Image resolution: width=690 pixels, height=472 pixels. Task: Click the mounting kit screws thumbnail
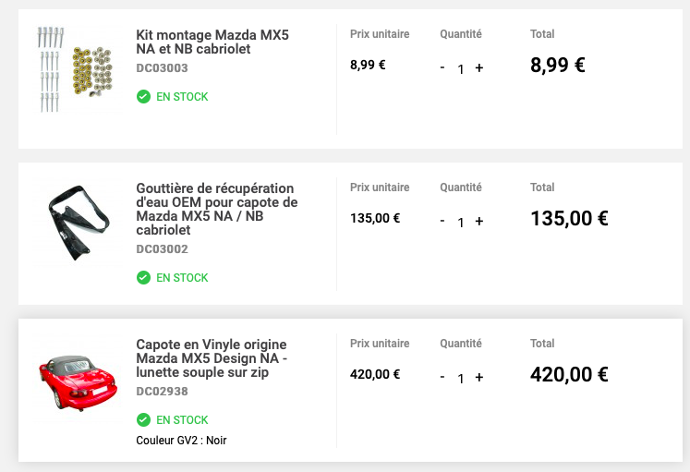click(x=76, y=69)
